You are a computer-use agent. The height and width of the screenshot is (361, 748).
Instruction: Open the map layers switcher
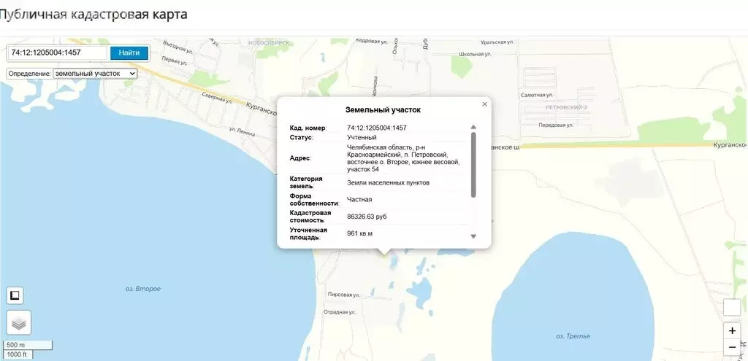[x=18, y=322]
